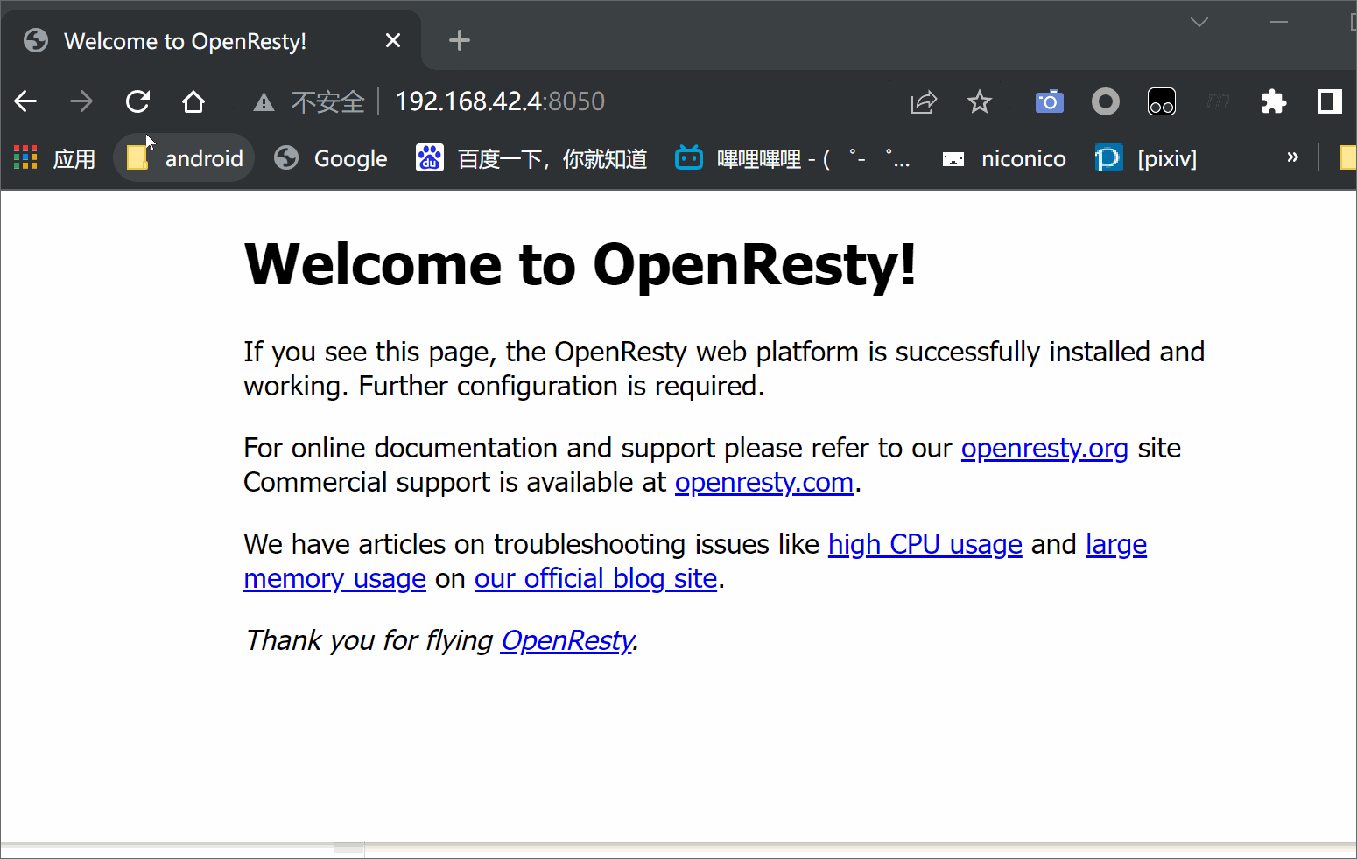Select the Welcome to OpenResty tab
Screen dimensions: 1357x859
click(210, 41)
